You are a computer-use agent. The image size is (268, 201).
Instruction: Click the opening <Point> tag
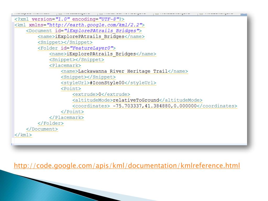click(71, 88)
